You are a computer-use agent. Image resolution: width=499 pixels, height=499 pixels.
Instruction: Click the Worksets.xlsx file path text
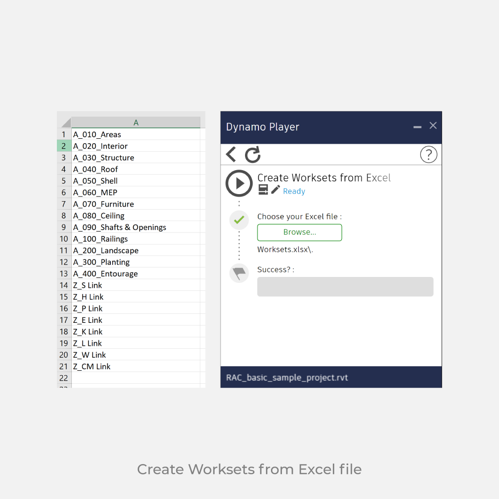point(285,249)
